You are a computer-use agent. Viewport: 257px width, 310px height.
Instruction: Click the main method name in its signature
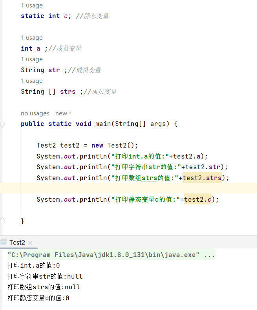(x=103, y=124)
